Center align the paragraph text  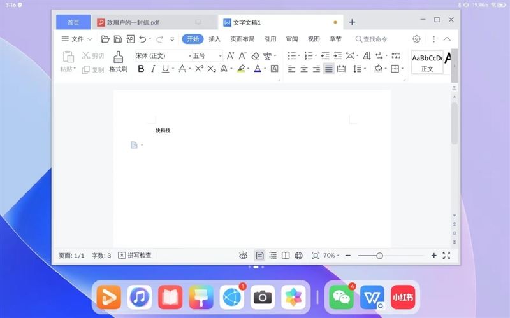tap(304, 69)
